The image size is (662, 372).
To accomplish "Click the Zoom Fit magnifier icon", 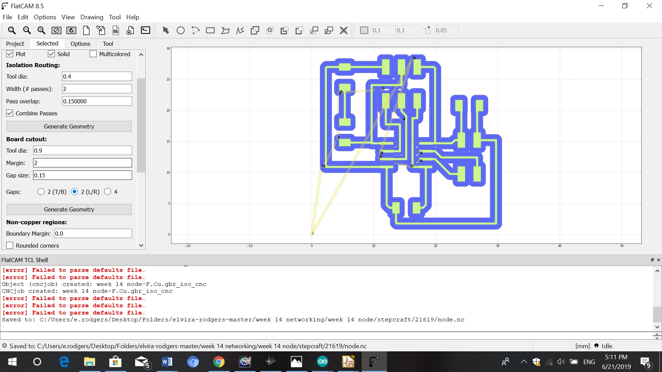I will pyautogui.click(x=12, y=30).
